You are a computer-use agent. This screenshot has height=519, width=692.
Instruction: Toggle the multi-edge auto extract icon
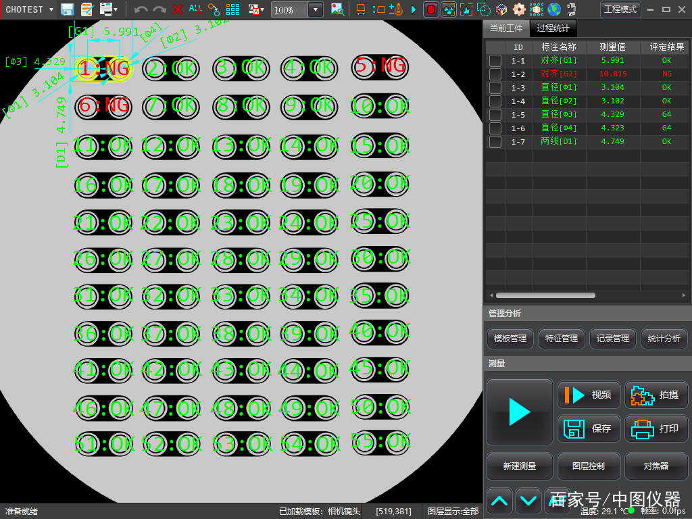449,9
